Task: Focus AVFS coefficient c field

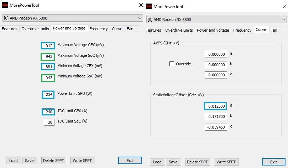Action: tap(216, 75)
